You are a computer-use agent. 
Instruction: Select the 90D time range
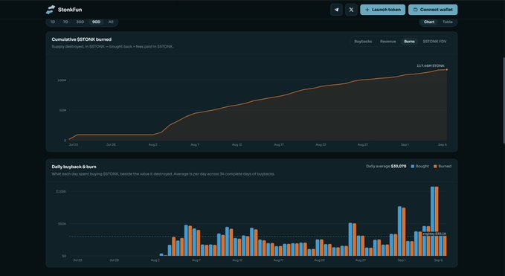pos(96,22)
